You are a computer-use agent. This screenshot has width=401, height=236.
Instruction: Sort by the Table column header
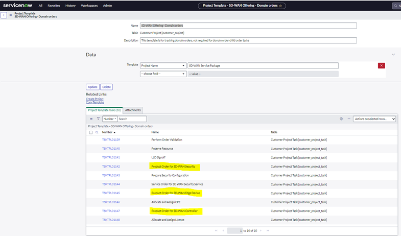pyautogui.click(x=274, y=132)
